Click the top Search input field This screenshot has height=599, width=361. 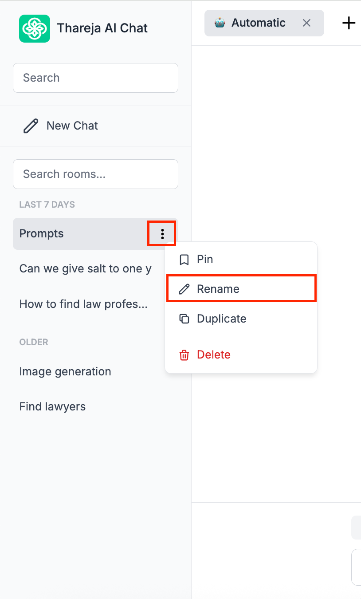point(95,78)
